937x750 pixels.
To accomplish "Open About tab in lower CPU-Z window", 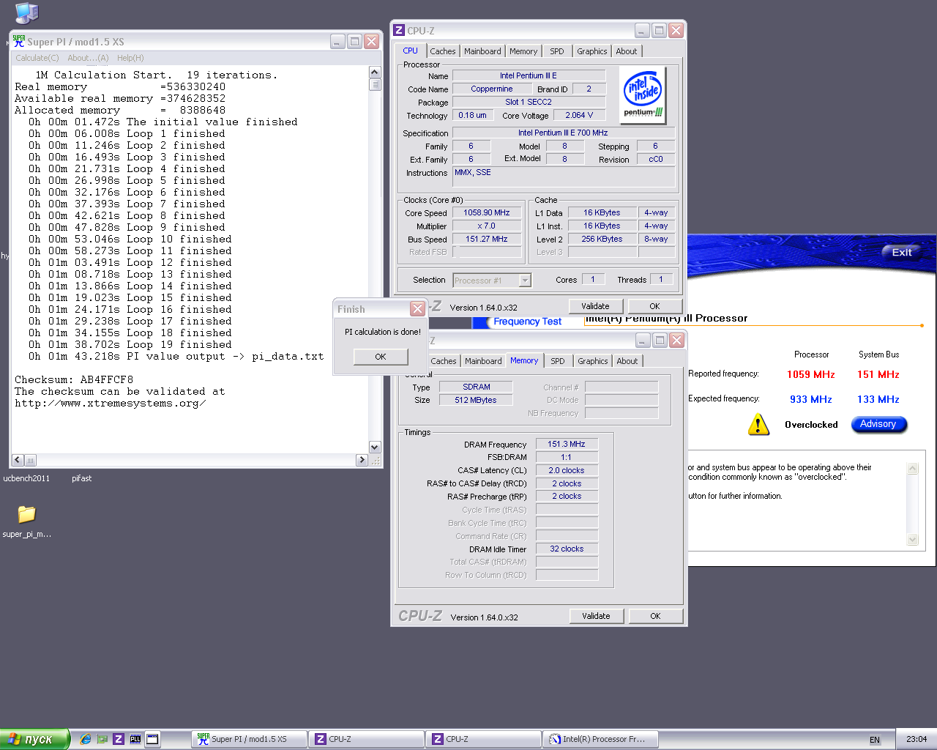I will coord(627,361).
